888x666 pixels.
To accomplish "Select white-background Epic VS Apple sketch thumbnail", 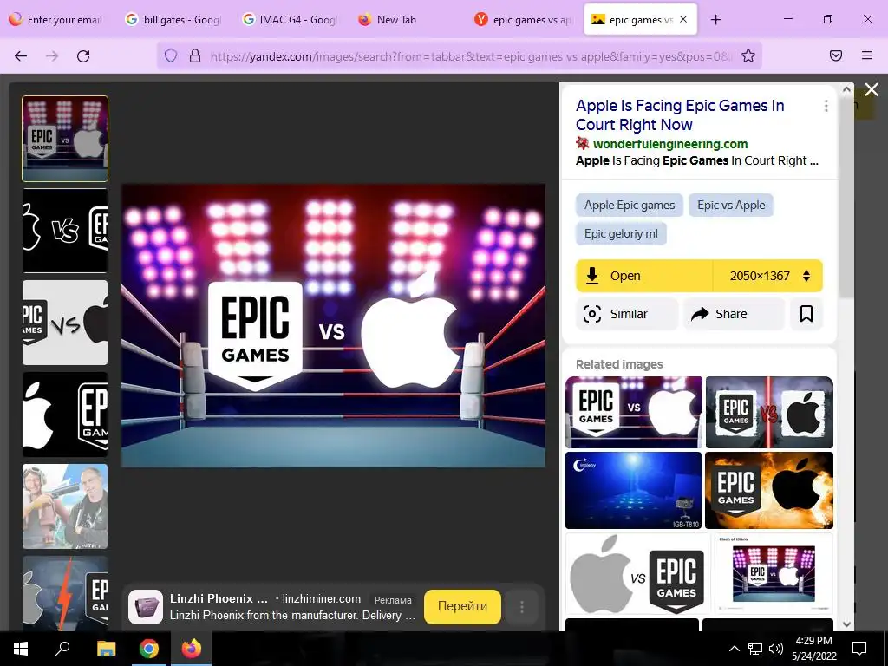I will (x=65, y=323).
